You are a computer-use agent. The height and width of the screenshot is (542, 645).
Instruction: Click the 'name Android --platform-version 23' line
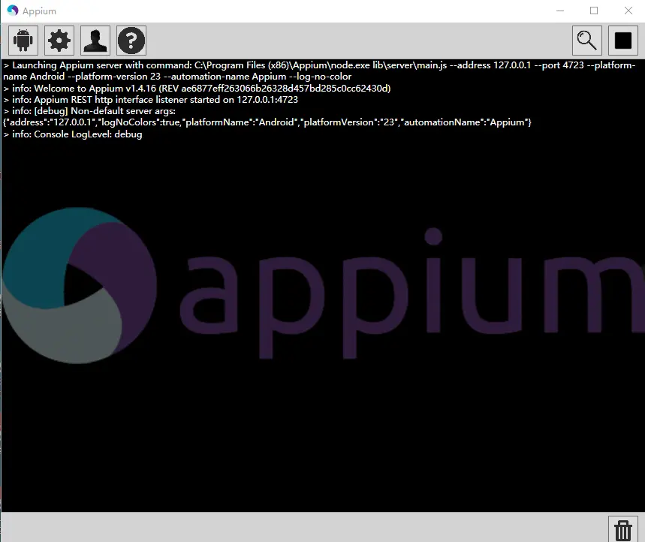coord(177,77)
